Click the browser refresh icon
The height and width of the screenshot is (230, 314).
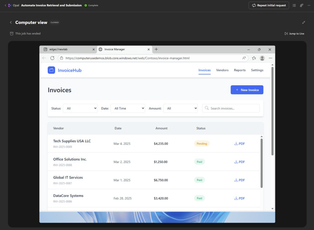point(52,58)
